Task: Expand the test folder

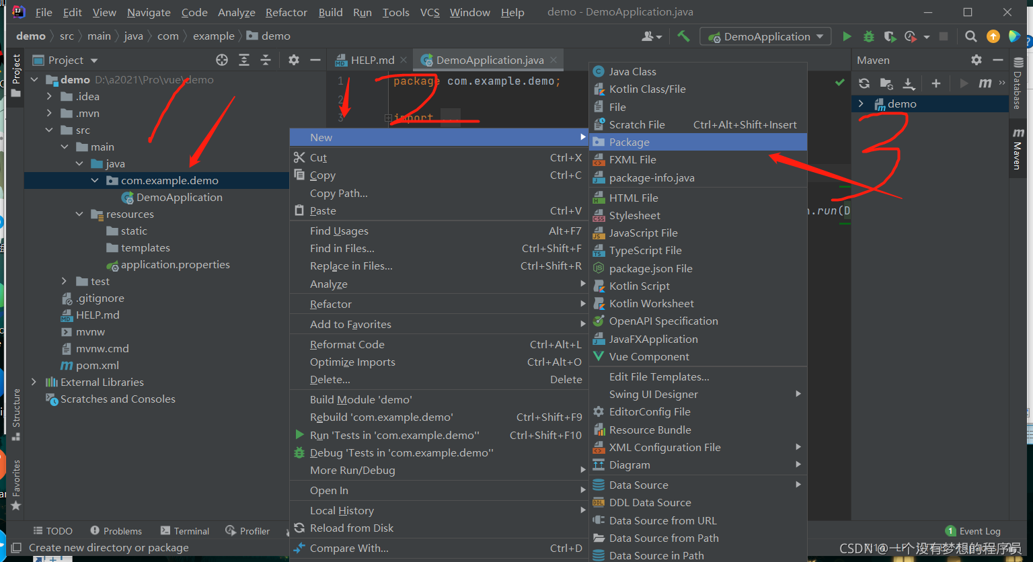Action: [64, 281]
